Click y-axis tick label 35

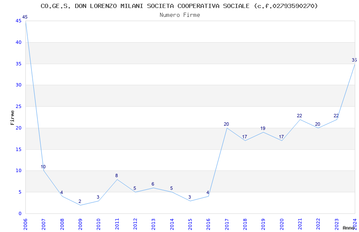point(19,64)
